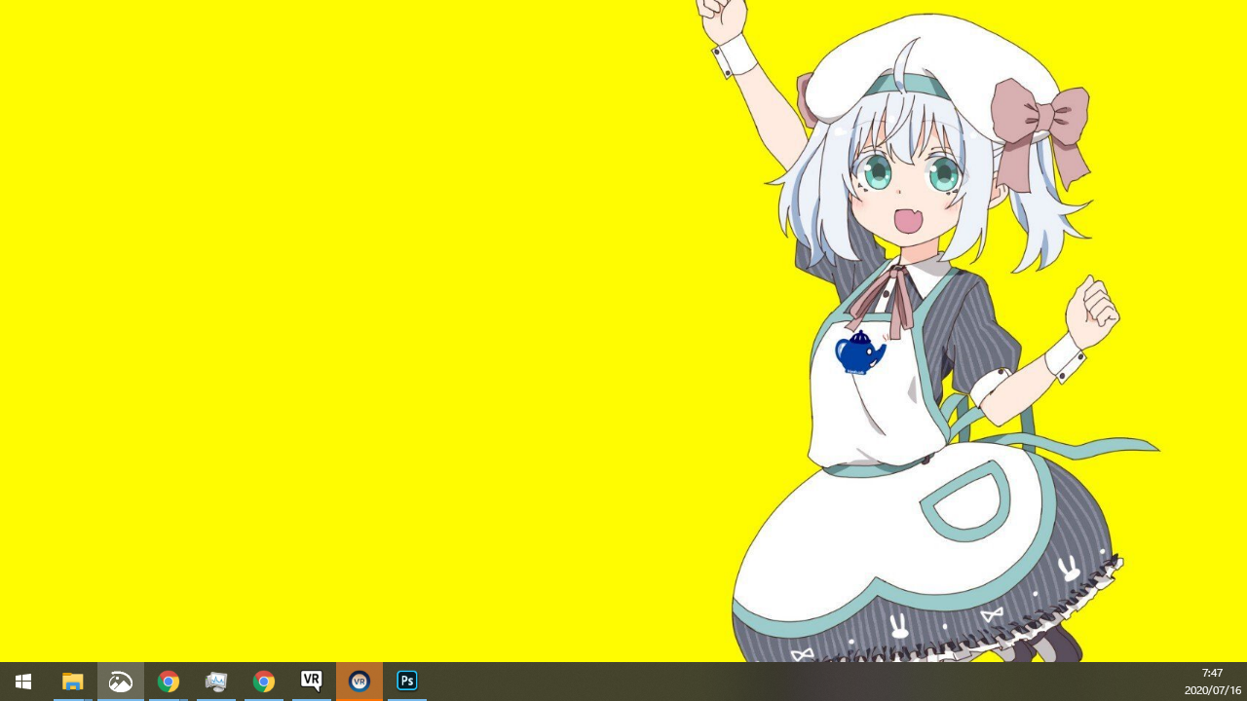Open the Resource Monitor graph icon on taskbar
Viewport: 1247px width, 701px height.
[216, 682]
